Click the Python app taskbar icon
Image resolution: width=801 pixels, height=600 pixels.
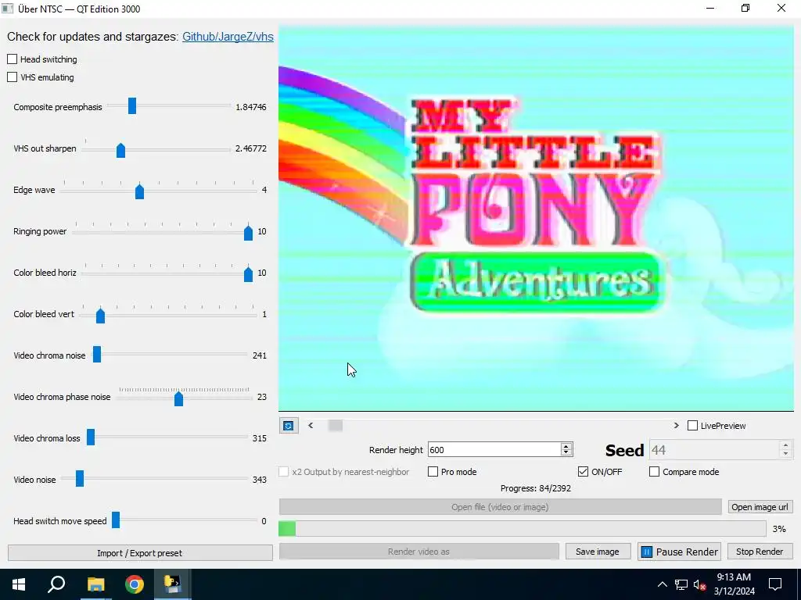coord(173,584)
